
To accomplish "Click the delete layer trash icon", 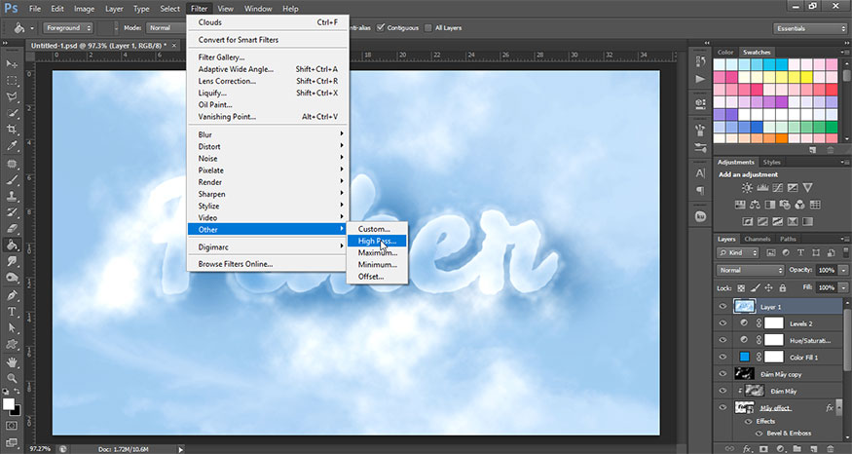I will (x=831, y=449).
